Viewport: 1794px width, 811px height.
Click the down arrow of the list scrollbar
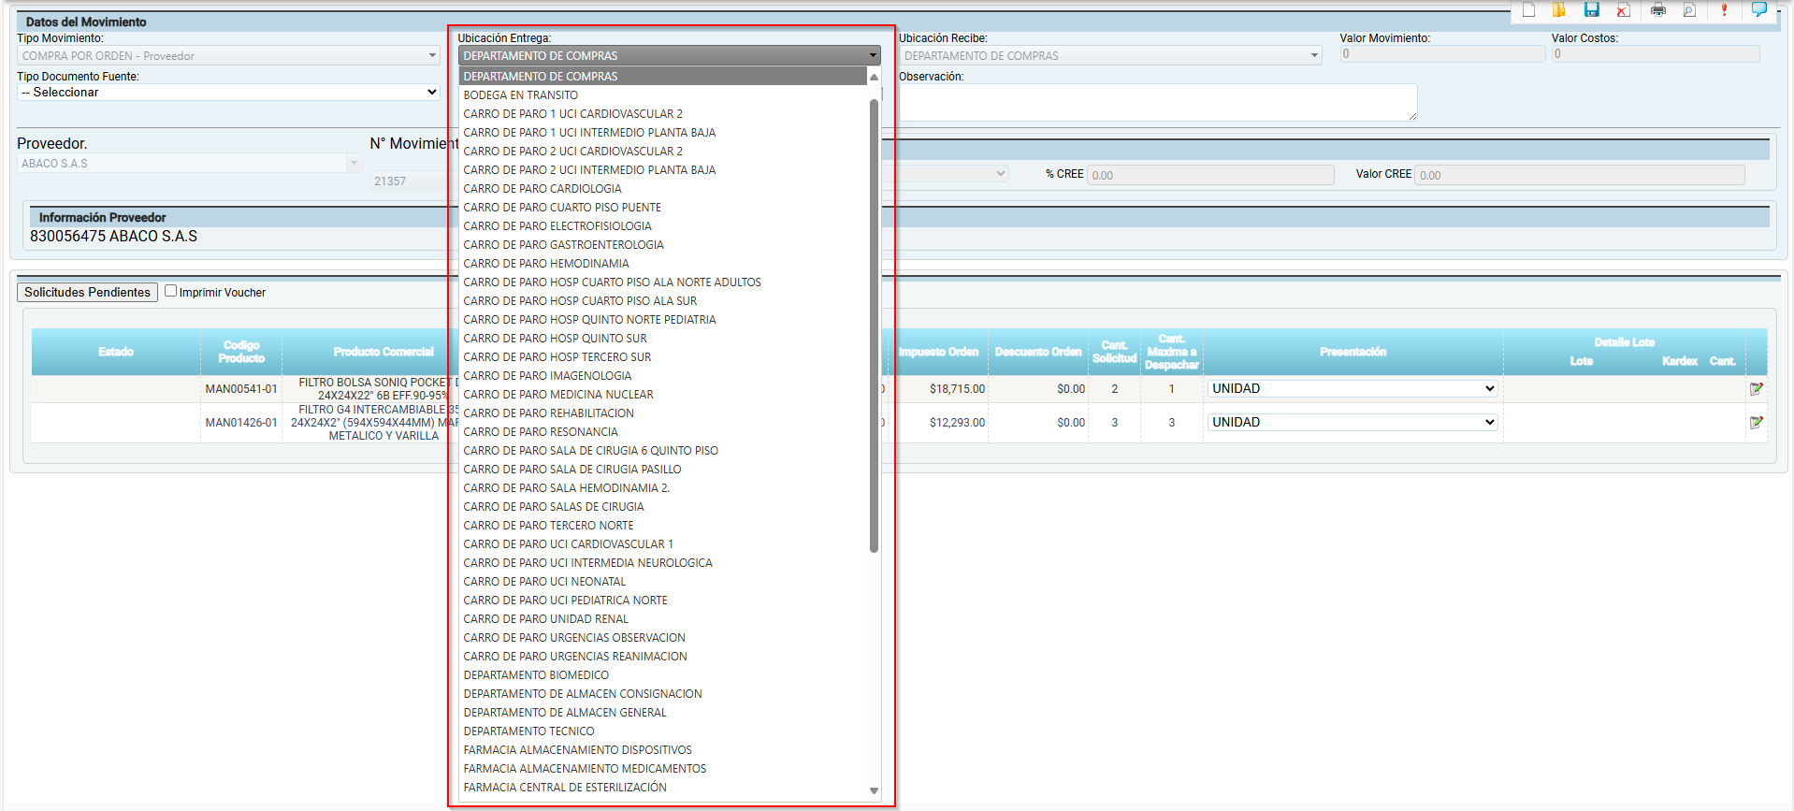(874, 790)
